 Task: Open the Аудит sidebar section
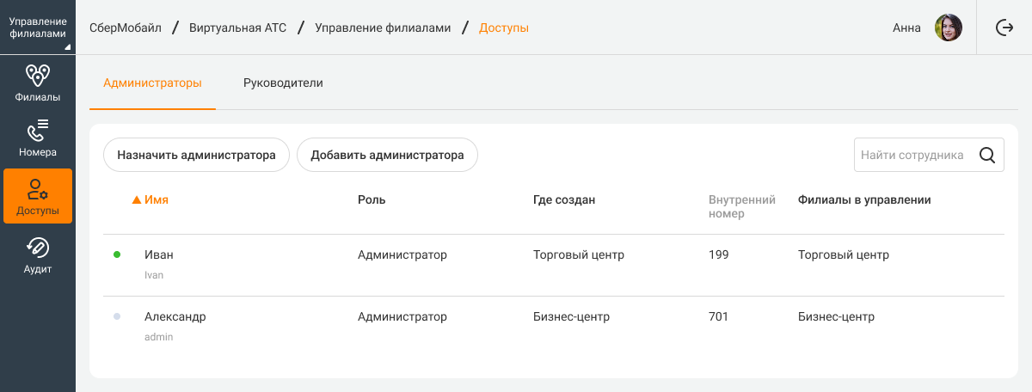[x=38, y=256]
